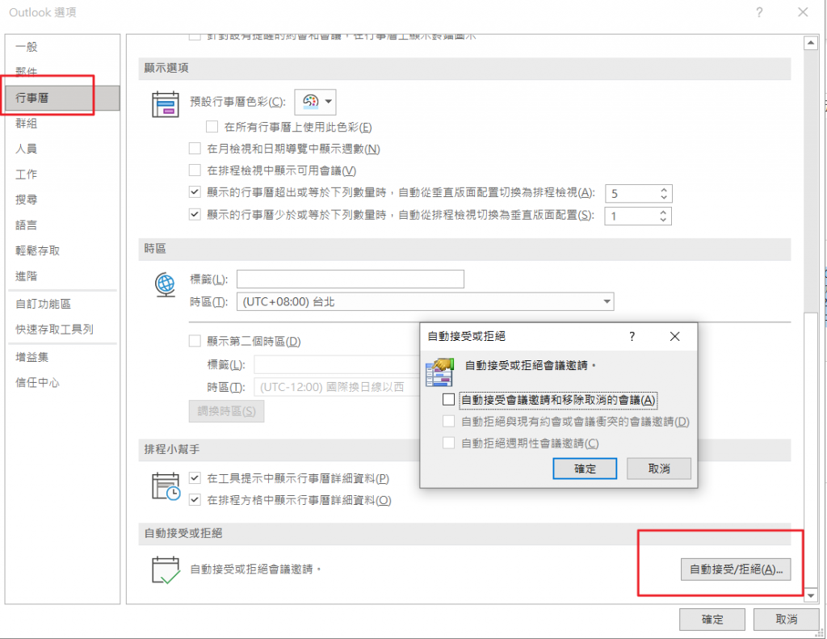Screen dimensions: 827x639
Task: Check 自動接受會議邀請和移除取消的會議
Action: (448, 399)
